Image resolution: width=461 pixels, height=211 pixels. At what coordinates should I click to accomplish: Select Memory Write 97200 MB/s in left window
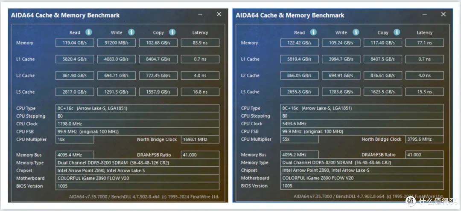[x=117, y=43]
